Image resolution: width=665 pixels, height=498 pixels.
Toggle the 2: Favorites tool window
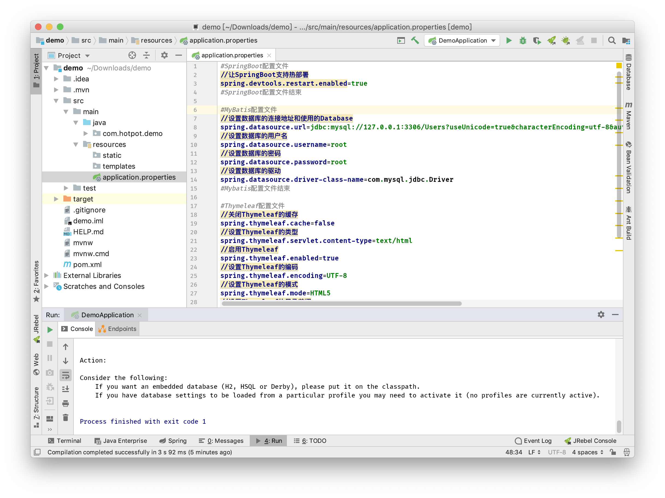(36, 281)
